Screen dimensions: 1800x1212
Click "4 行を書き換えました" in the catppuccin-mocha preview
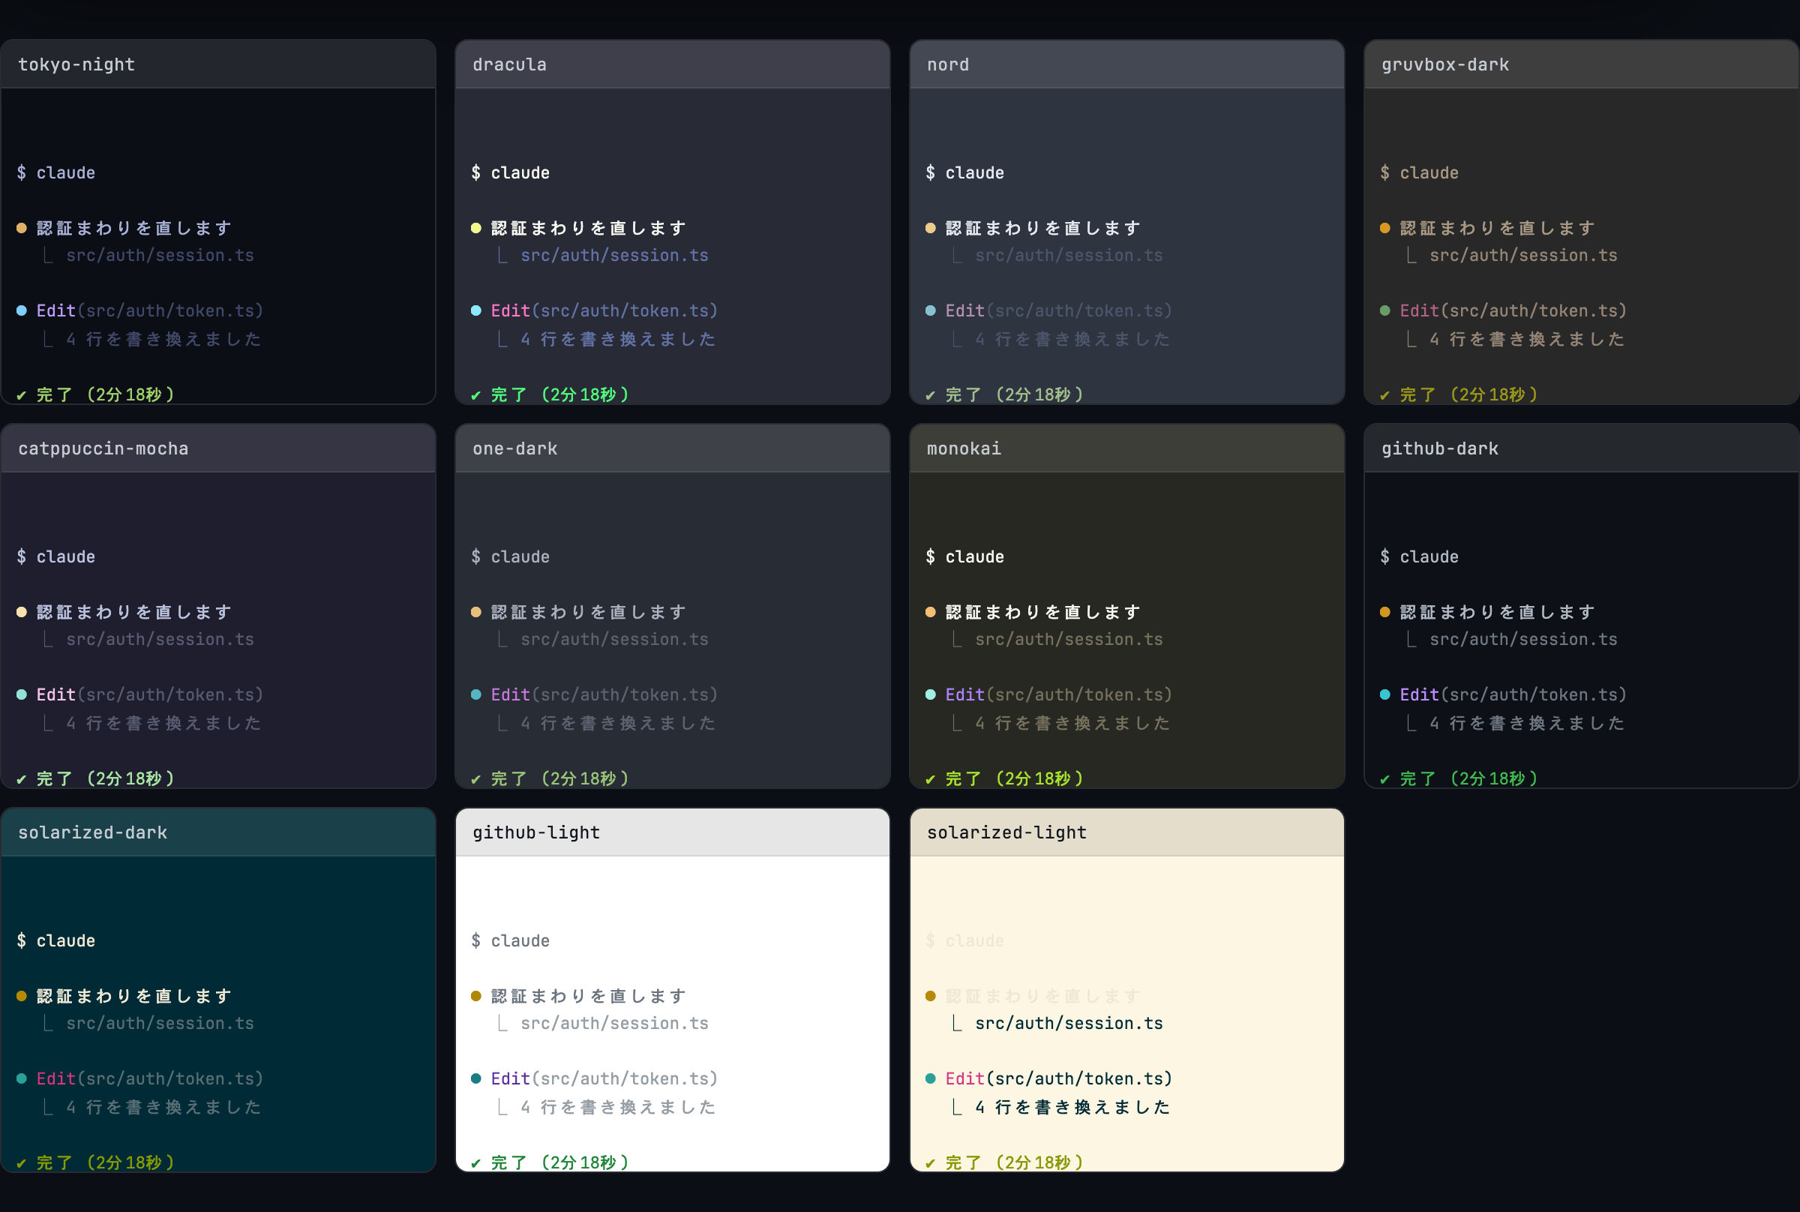pyautogui.click(x=163, y=724)
